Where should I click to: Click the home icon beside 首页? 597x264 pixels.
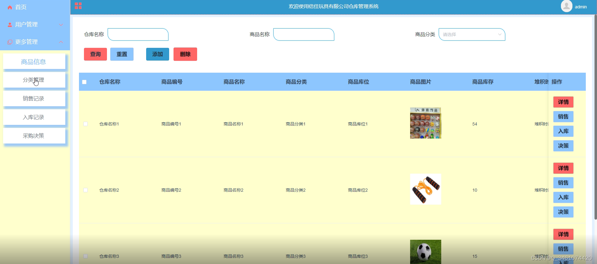[x=10, y=7]
